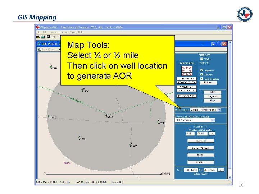Pan map left with the west arrow

click(183, 71)
